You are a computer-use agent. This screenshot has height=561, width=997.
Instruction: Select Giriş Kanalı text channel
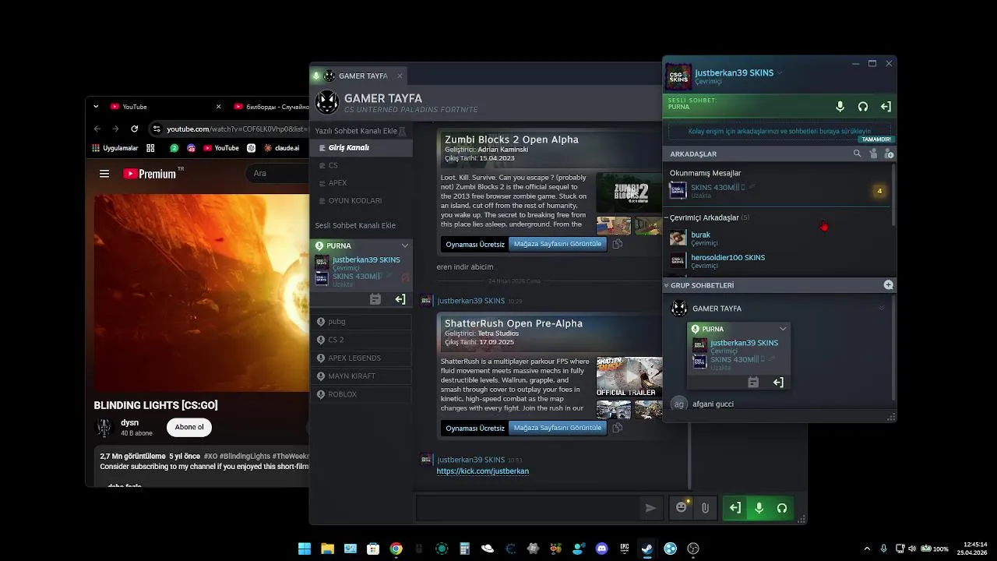[362, 147]
